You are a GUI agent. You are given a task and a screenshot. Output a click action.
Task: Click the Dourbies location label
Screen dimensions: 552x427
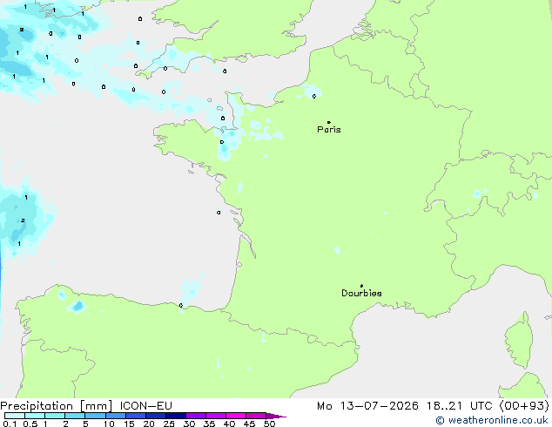coord(361,293)
